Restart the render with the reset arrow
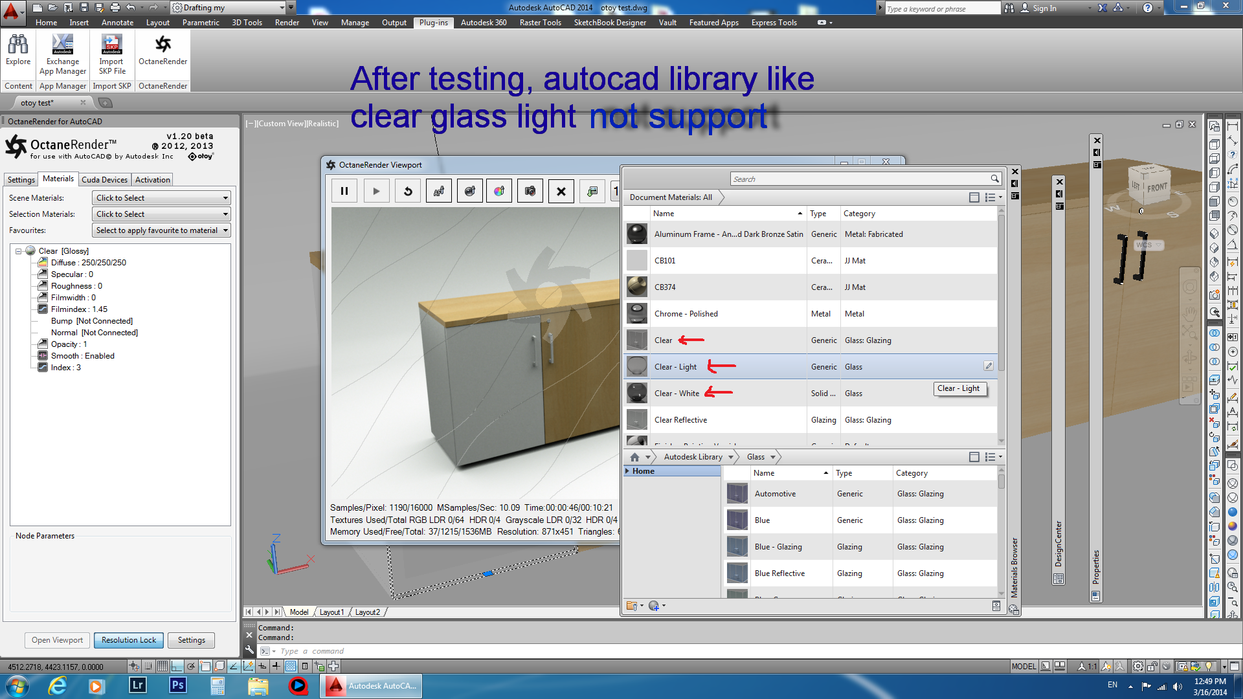This screenshot has width=1243, height=699. (x=408, y=191)
